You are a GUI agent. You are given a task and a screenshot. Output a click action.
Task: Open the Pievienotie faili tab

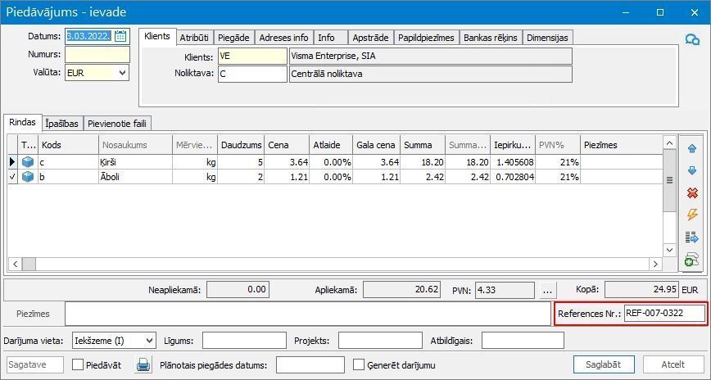pos(117,124)
